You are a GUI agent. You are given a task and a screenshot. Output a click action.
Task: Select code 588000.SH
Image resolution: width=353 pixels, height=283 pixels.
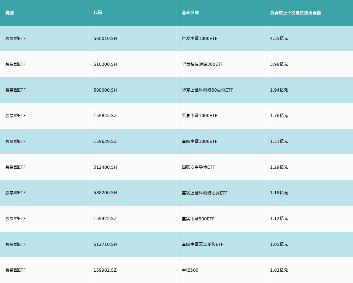(x=105, y=90)
